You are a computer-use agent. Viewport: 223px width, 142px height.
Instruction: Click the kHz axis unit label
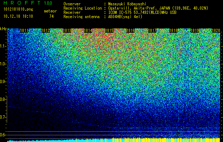3,29
